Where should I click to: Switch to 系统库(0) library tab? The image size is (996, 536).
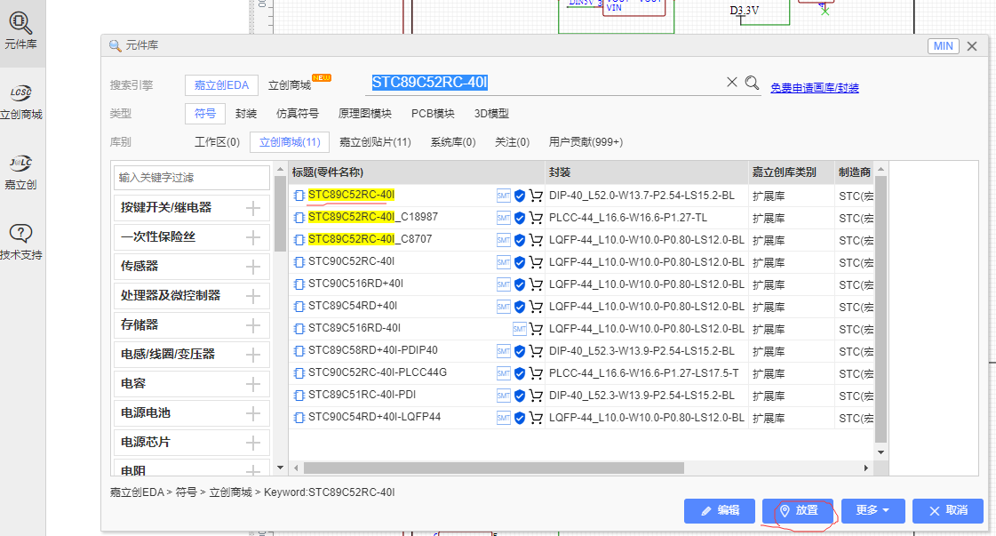453,142
